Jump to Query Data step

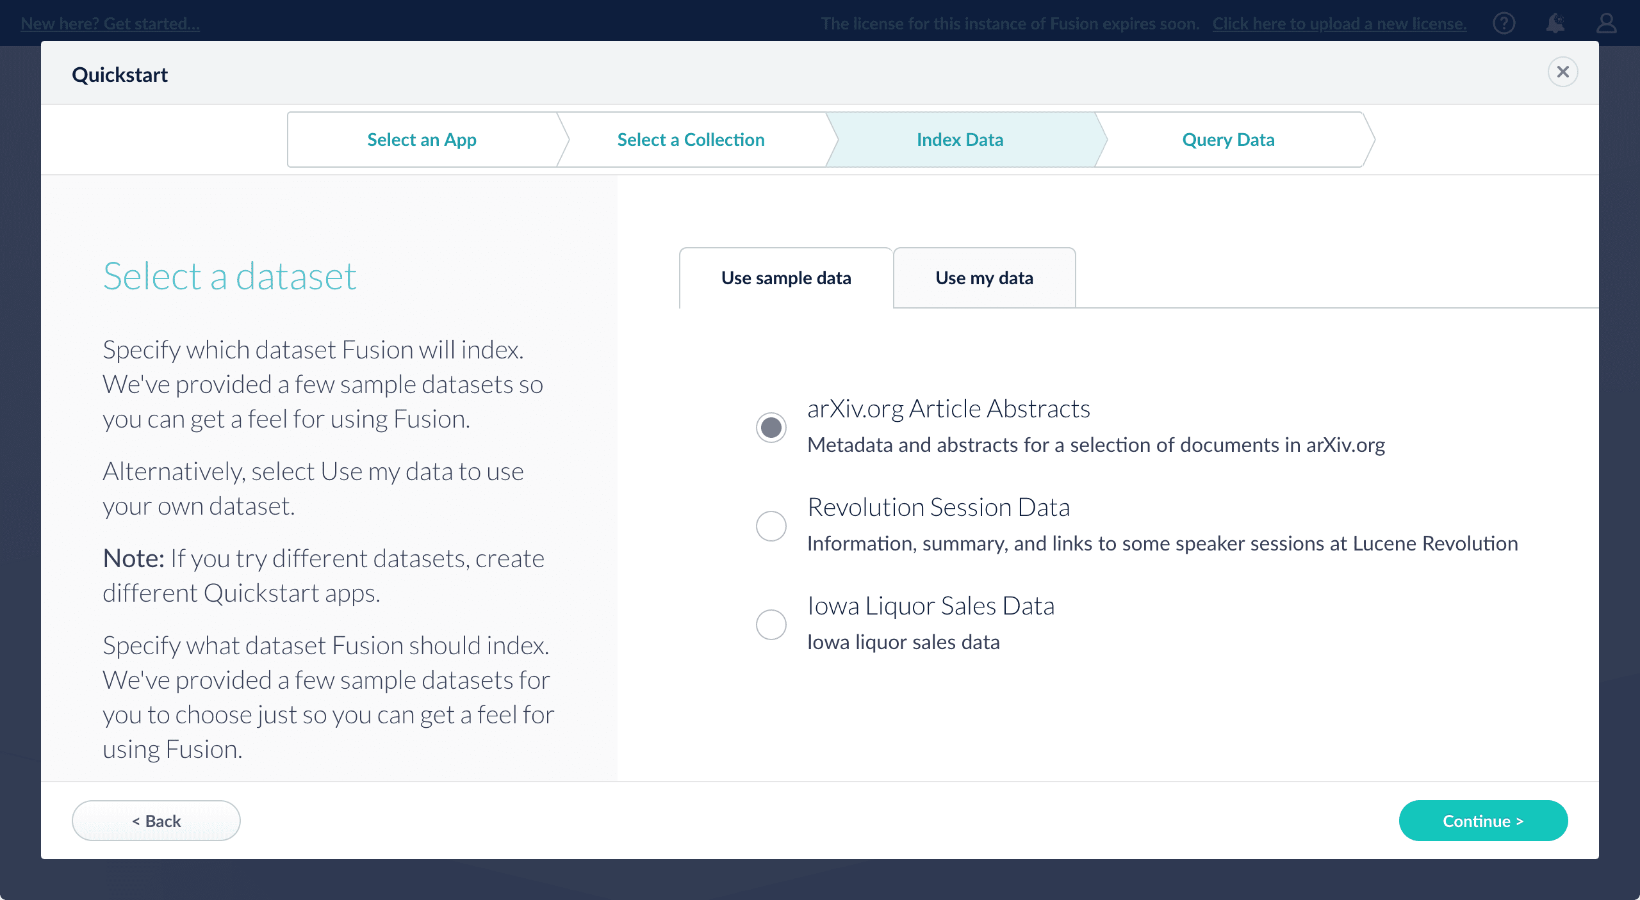pos(1228,140)
